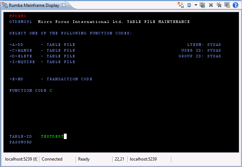Click the <C>HANGE table file option
Screen dimensions: 242x167
42,51
